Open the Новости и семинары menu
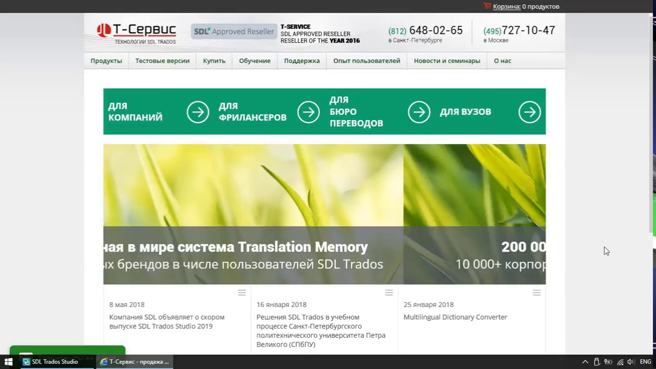 pos(447,60)
